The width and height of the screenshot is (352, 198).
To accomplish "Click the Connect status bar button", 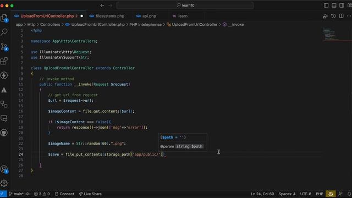I will pos(64,194).
